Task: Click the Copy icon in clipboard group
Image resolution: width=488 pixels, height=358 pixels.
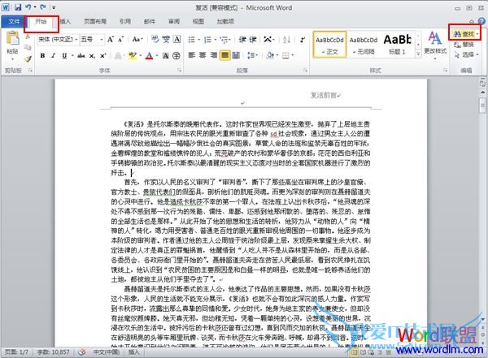Action: [x=28, y=48]
